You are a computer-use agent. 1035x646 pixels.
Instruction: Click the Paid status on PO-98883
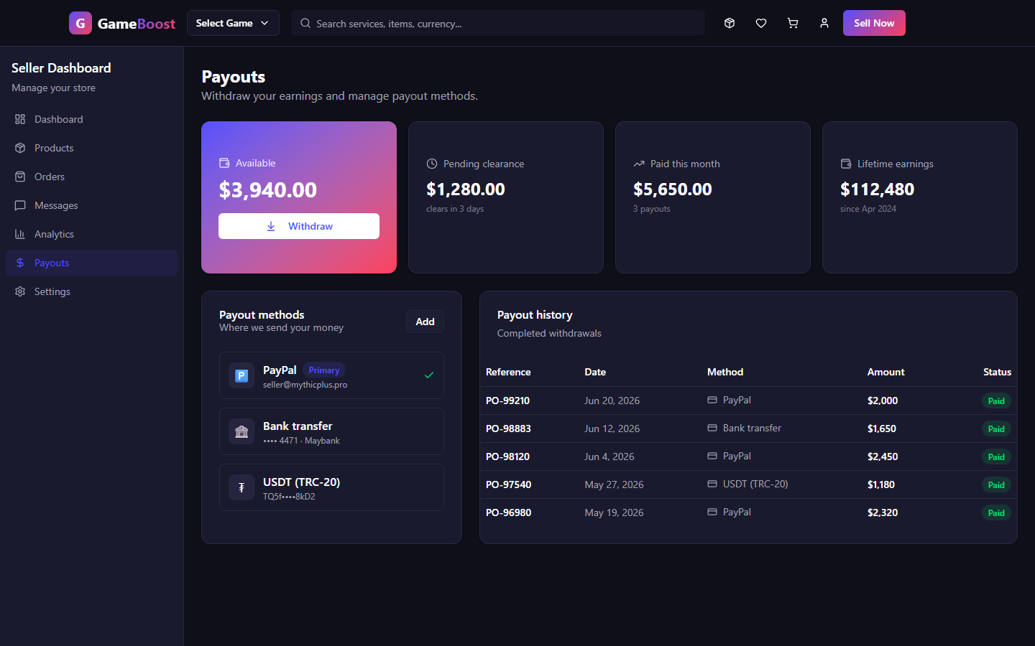996,429
